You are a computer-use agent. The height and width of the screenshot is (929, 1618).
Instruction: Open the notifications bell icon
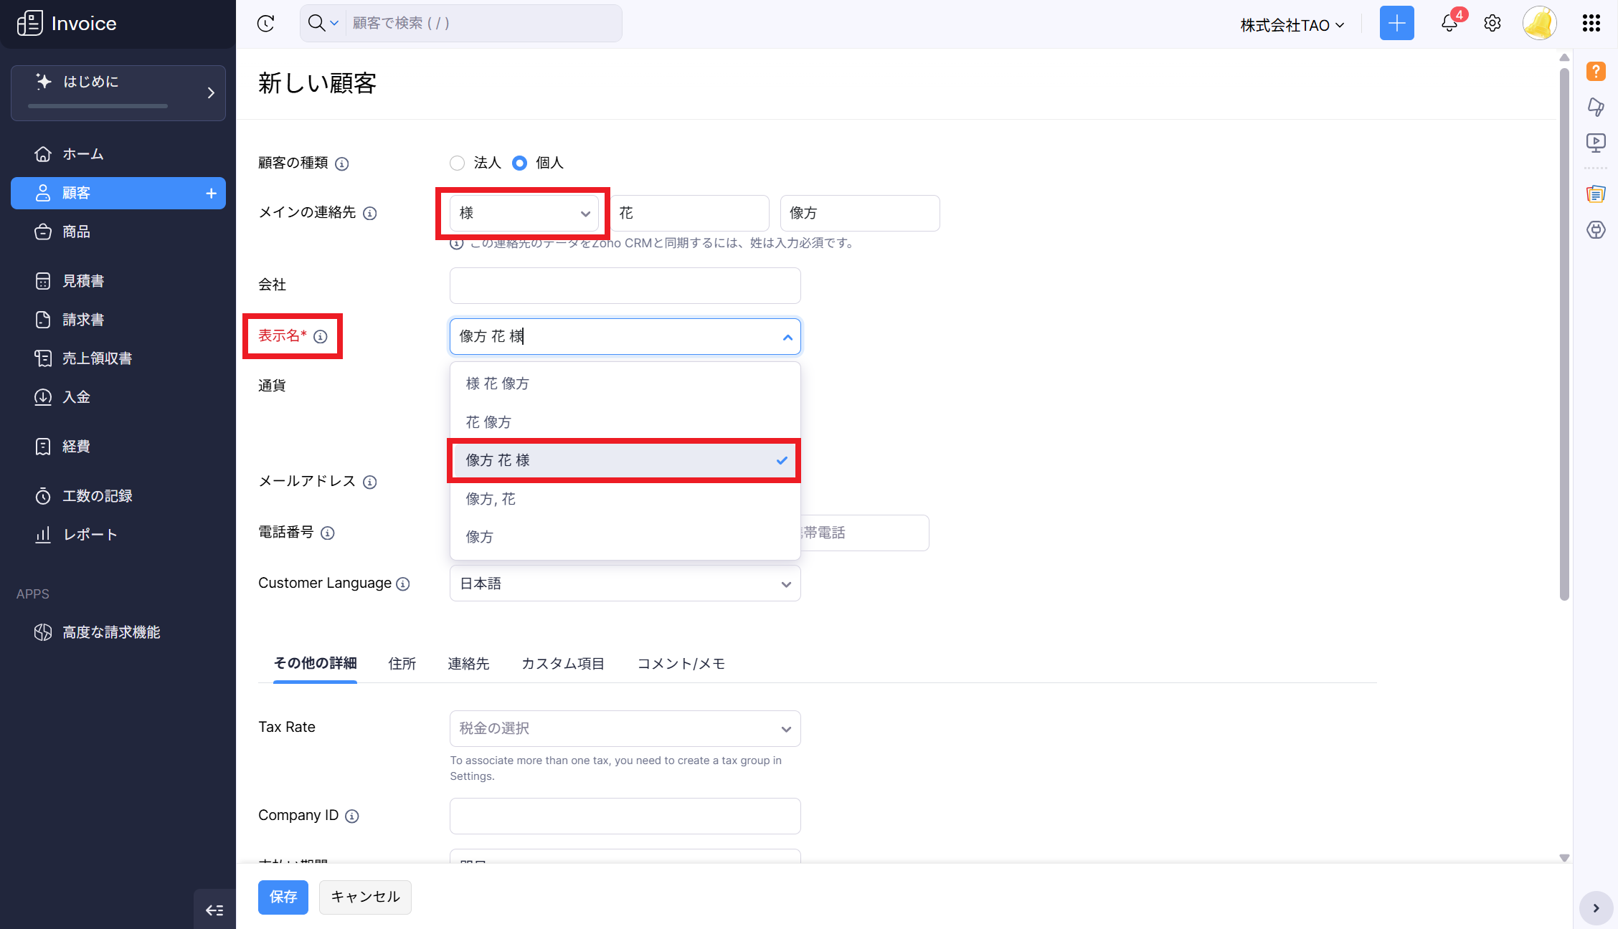[1449, 24]
